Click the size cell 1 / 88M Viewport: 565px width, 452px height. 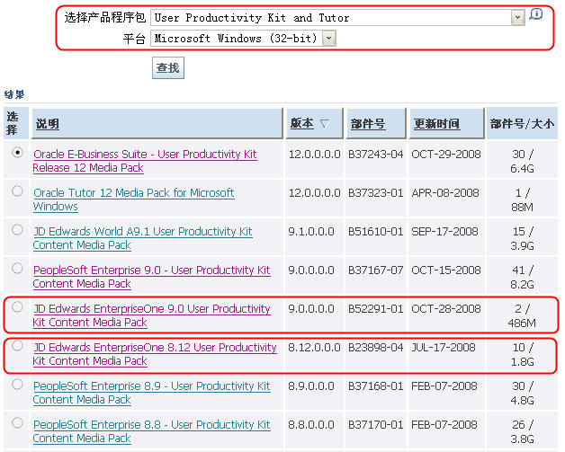pyautogui.click(x=522, y=199)
